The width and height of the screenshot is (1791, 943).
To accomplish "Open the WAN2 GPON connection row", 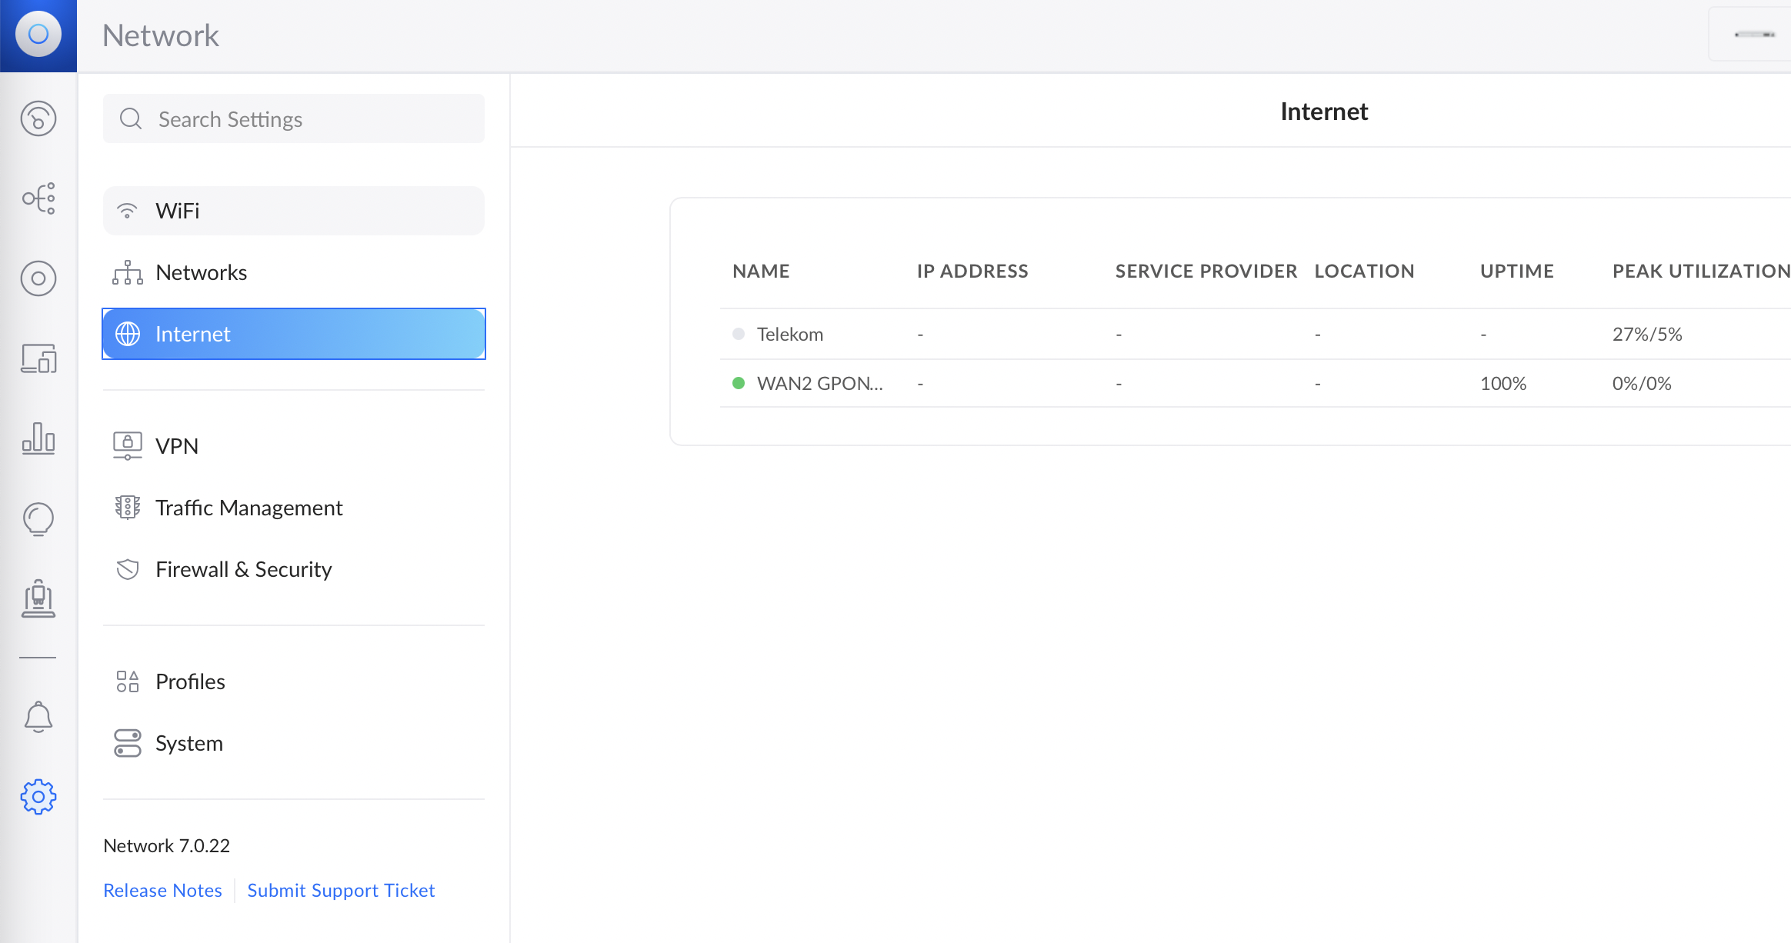I will pyautogui.click(x=819, y=383).
